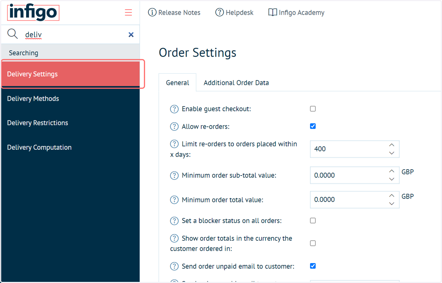The height and width of the screenshot is (283, 442).
Task: Untick Allow re-orders checkbox
Action: 313,126
